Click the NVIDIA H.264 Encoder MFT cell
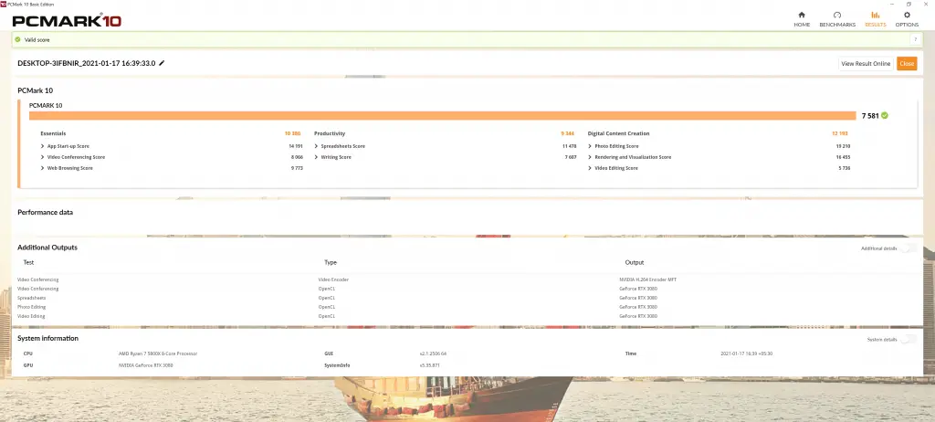Image resolution: width=935 pixels, height=422 pixels. pos(648,280)
